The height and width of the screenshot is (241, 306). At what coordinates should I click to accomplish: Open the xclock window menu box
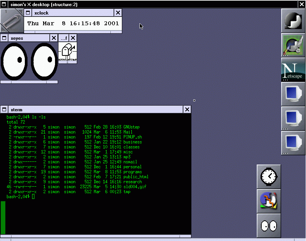coord(28,13)
